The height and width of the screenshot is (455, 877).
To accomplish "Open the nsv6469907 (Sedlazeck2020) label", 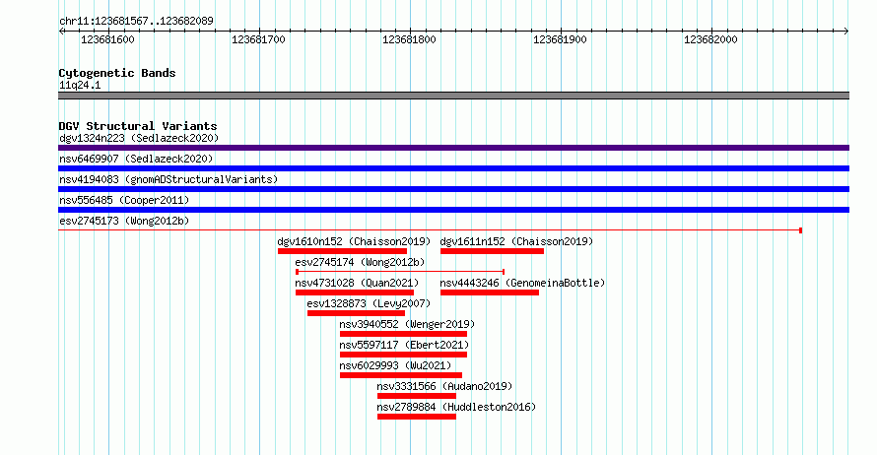I will 136,159.
